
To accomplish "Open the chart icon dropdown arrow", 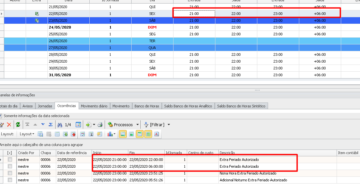I will tap(115, 134).
